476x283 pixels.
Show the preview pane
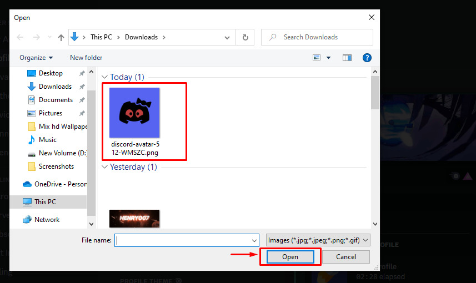[347, 58]
